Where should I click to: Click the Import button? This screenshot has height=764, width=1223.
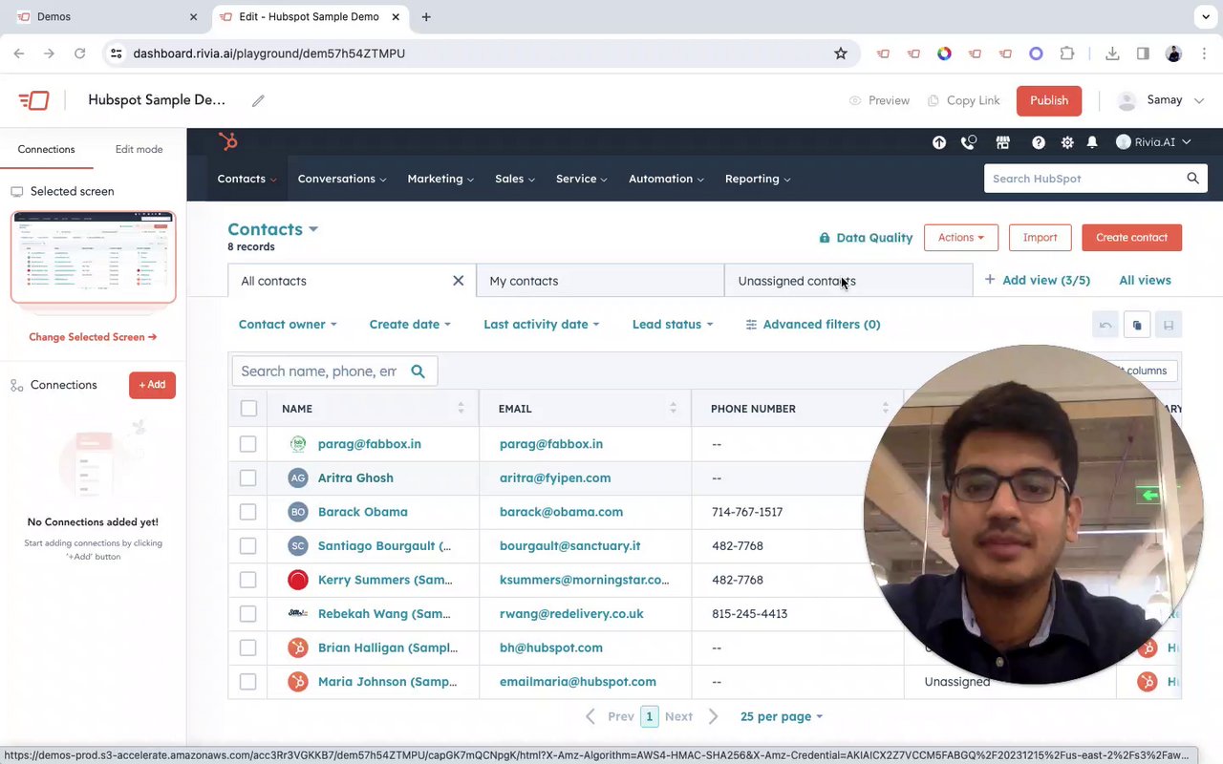coord(1040,238)
